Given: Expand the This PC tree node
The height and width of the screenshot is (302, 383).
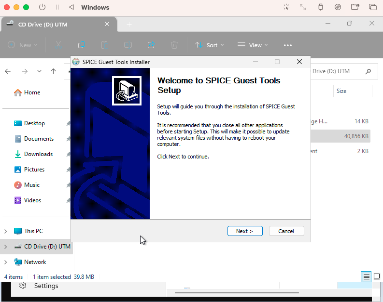Looking at the screenshot, I should 6,231.
